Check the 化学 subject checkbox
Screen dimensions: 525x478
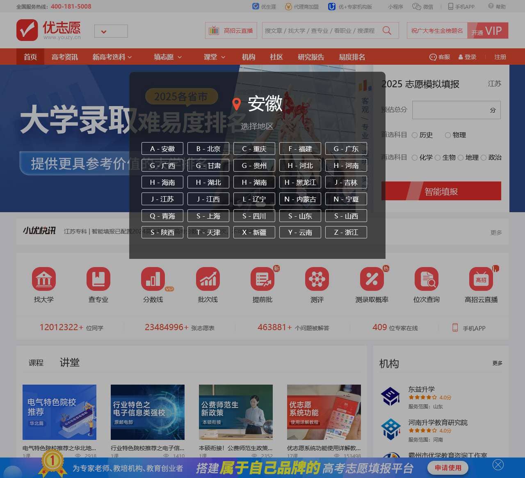click(x=415, y=157)
